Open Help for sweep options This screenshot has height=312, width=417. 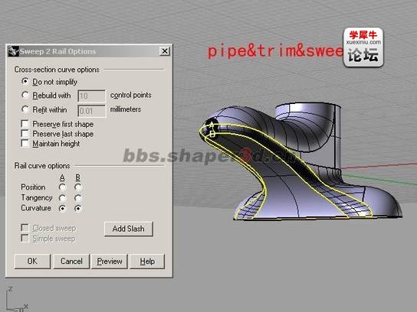point(147,262)
